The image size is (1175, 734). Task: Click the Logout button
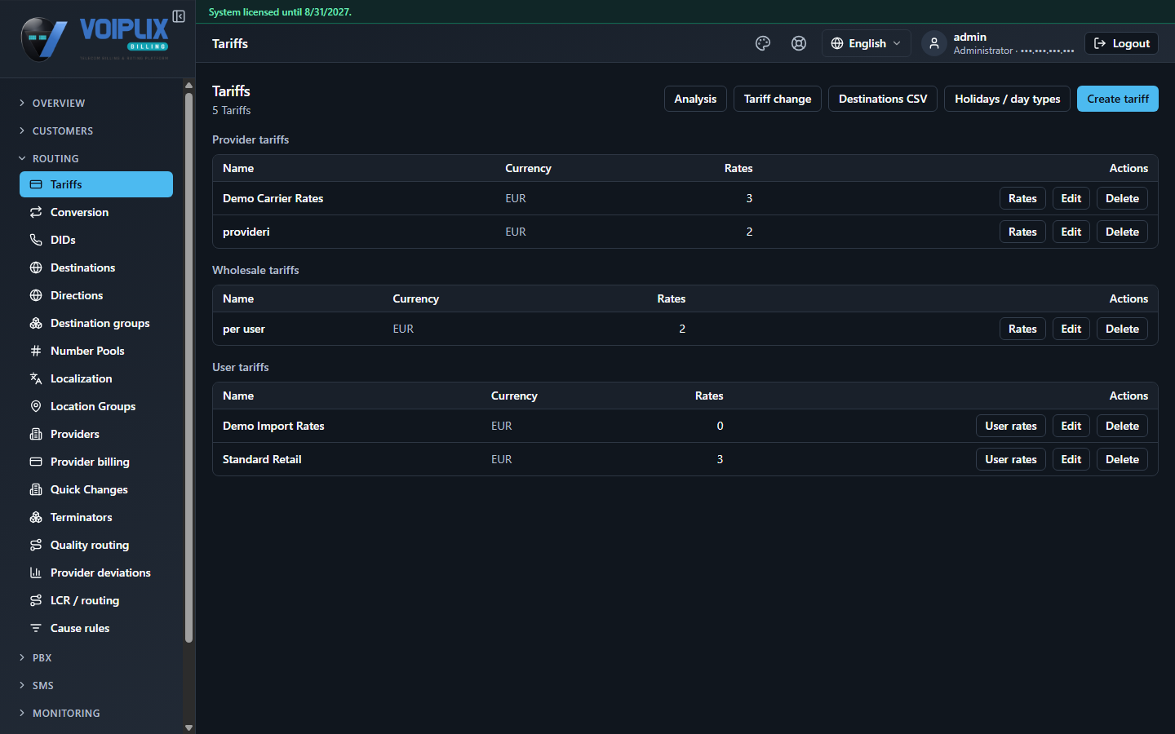pyautogui.click(x=1121, y=43)
